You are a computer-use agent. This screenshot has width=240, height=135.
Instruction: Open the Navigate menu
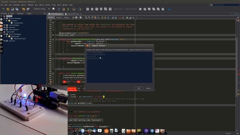pos(16,5)
